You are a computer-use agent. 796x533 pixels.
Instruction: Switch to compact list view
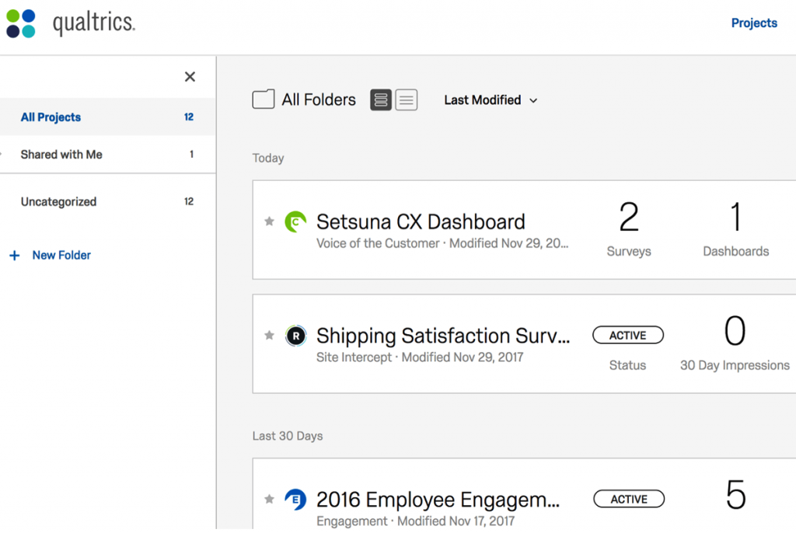coord(406,99)
